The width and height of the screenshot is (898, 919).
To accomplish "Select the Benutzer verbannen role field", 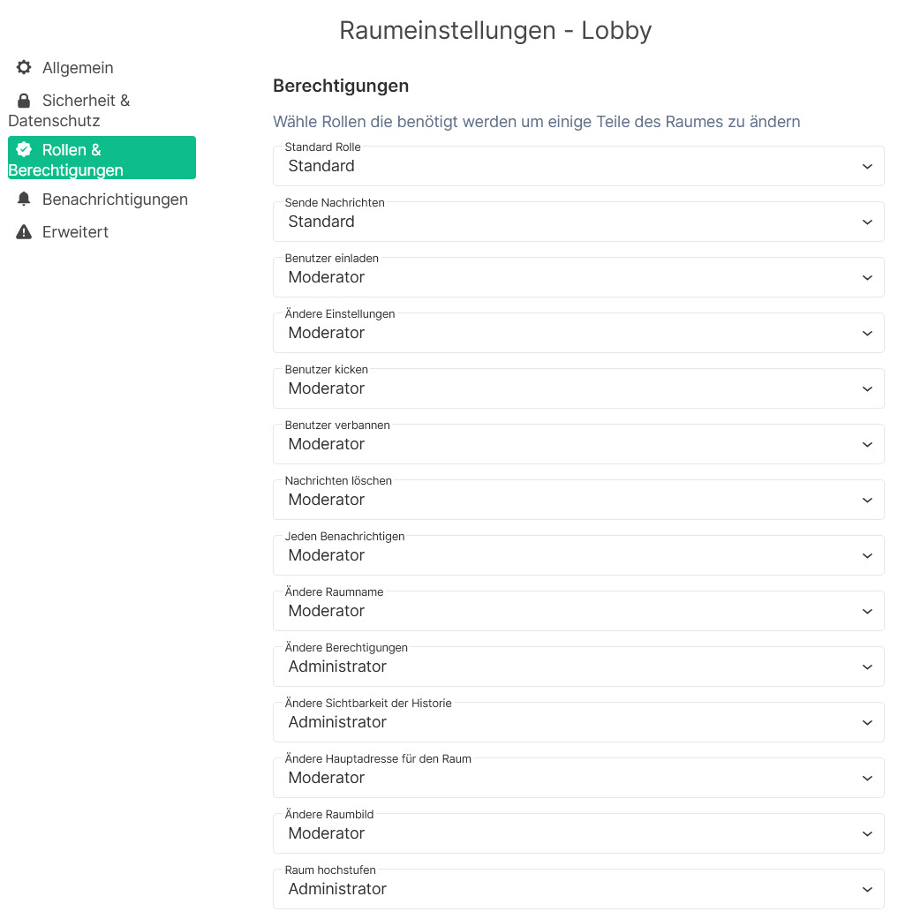I will tap(578, 445).
